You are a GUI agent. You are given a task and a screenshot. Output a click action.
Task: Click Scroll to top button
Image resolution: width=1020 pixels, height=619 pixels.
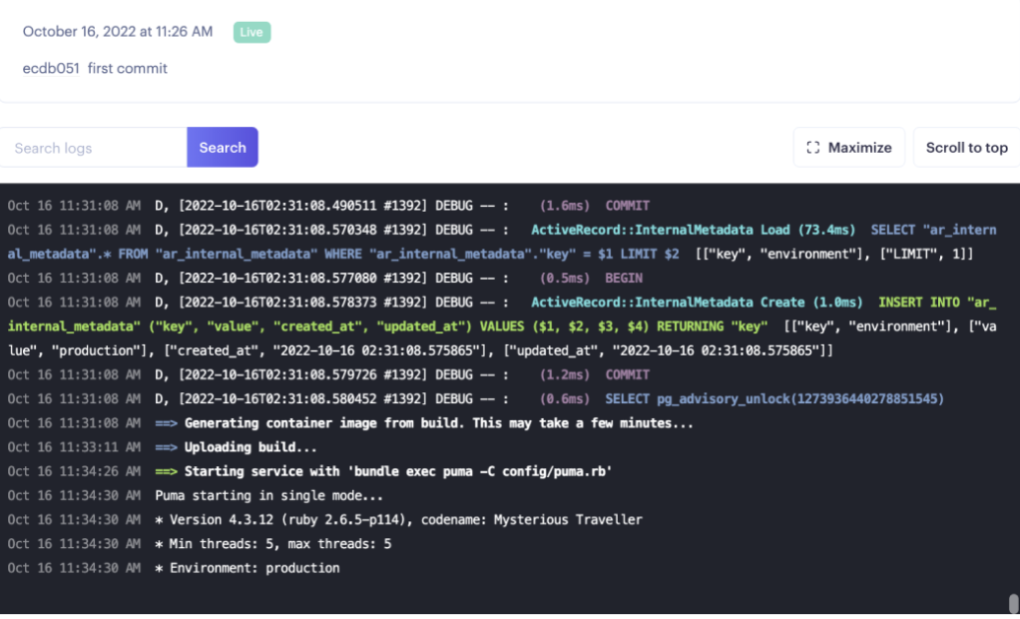click(x=967, y=148)
